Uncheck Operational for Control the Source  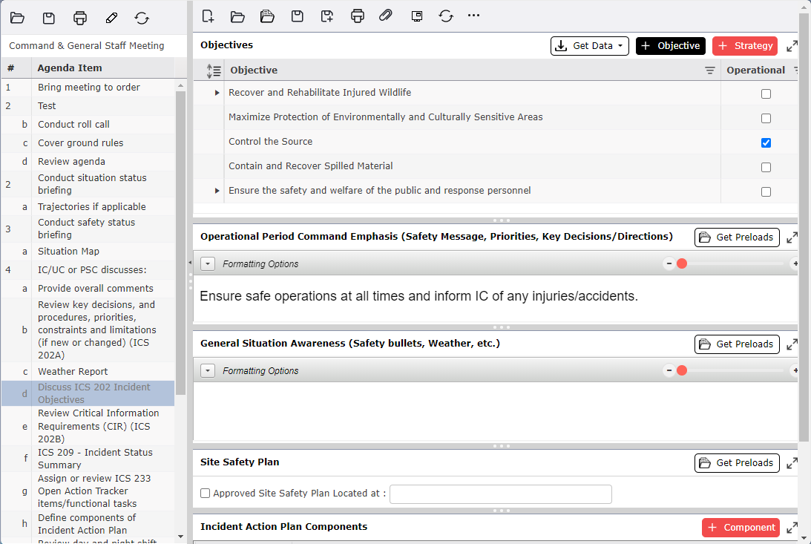(766, 142)
